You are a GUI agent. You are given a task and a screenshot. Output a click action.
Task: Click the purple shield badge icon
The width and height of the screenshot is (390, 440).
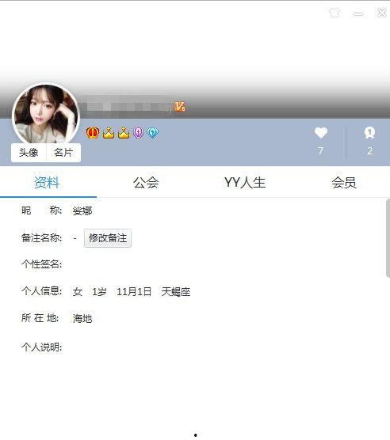pos(138,133)
